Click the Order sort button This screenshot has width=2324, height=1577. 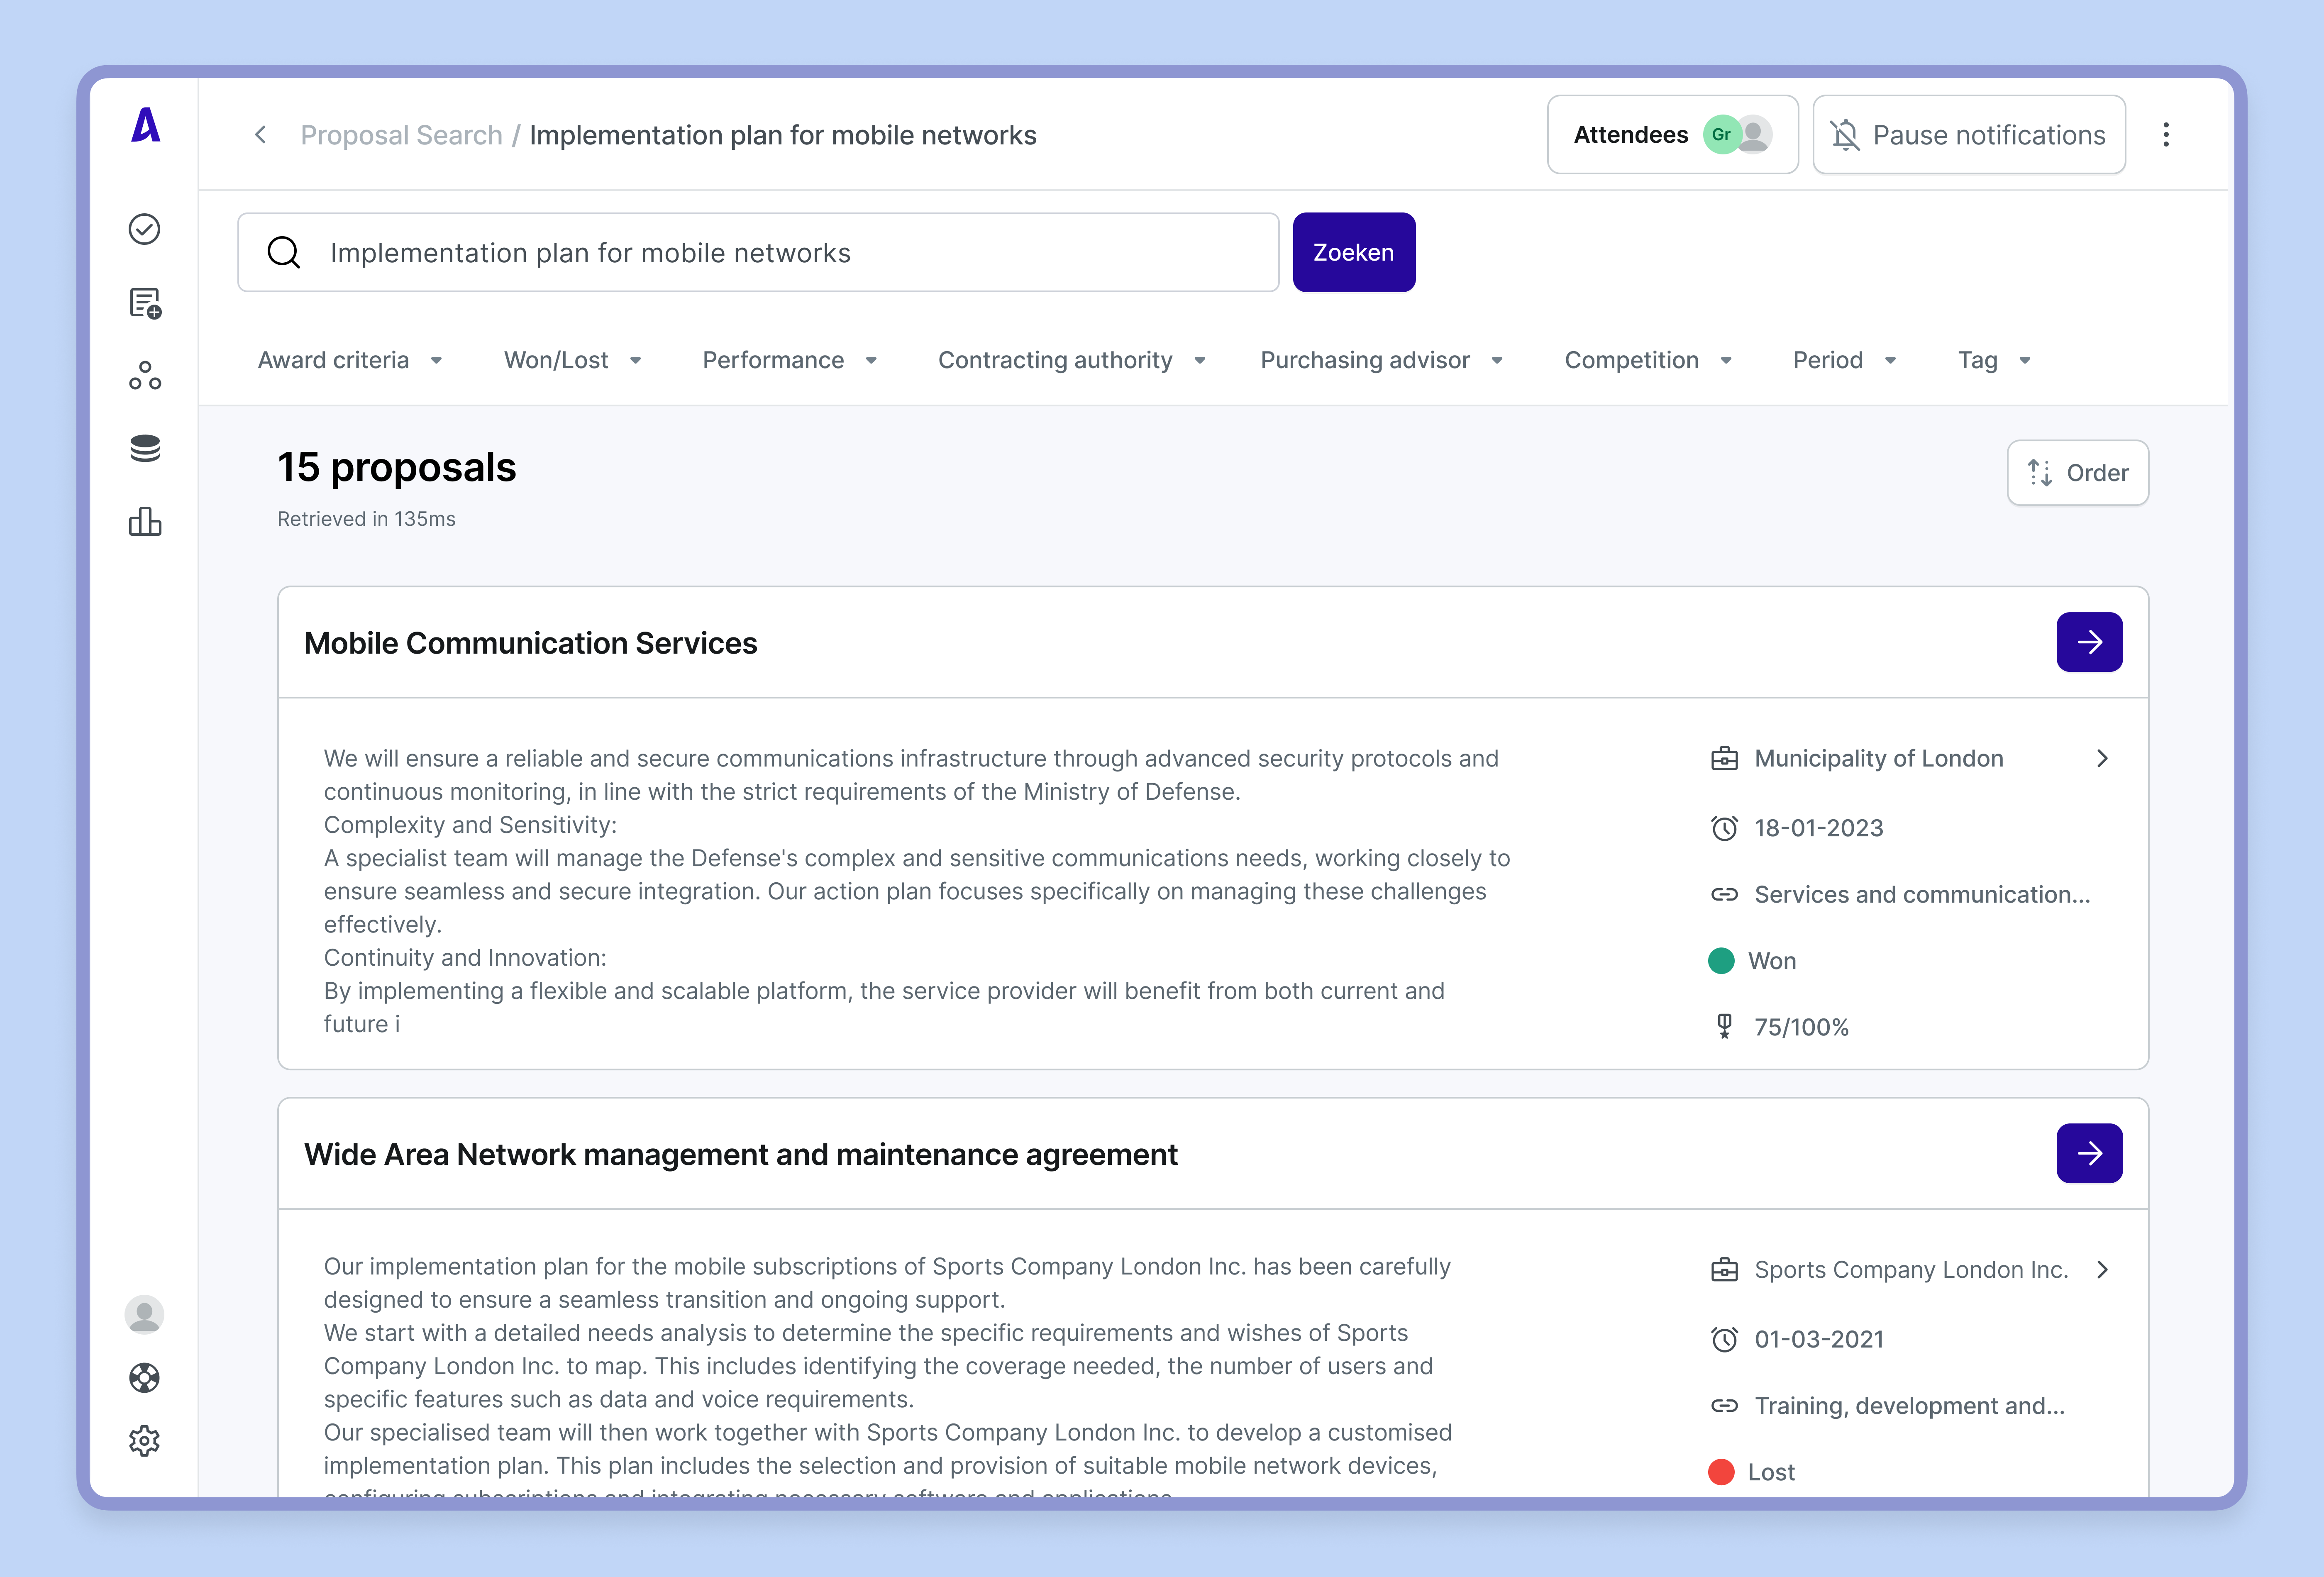2077,473
